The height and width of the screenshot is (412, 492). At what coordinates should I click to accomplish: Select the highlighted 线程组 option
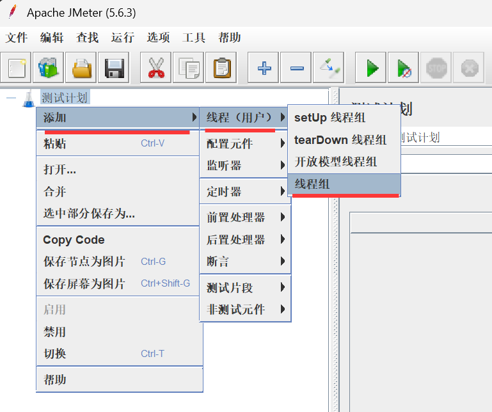(344, 184)
